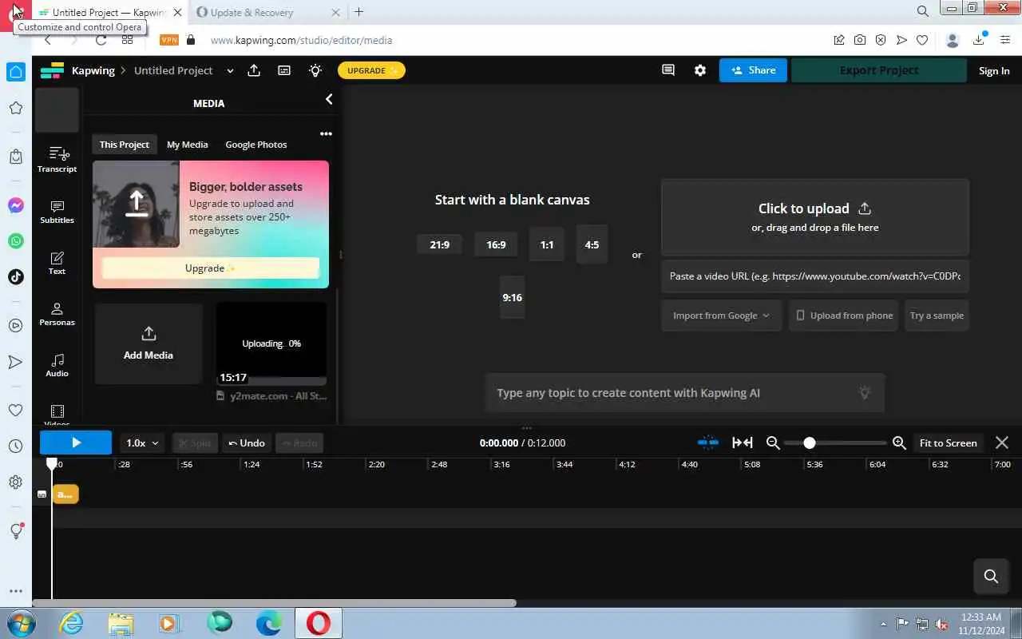Open the Personas panel
Image resolution: width=1022 pixels, height=639 pixels.
[57, 314]
